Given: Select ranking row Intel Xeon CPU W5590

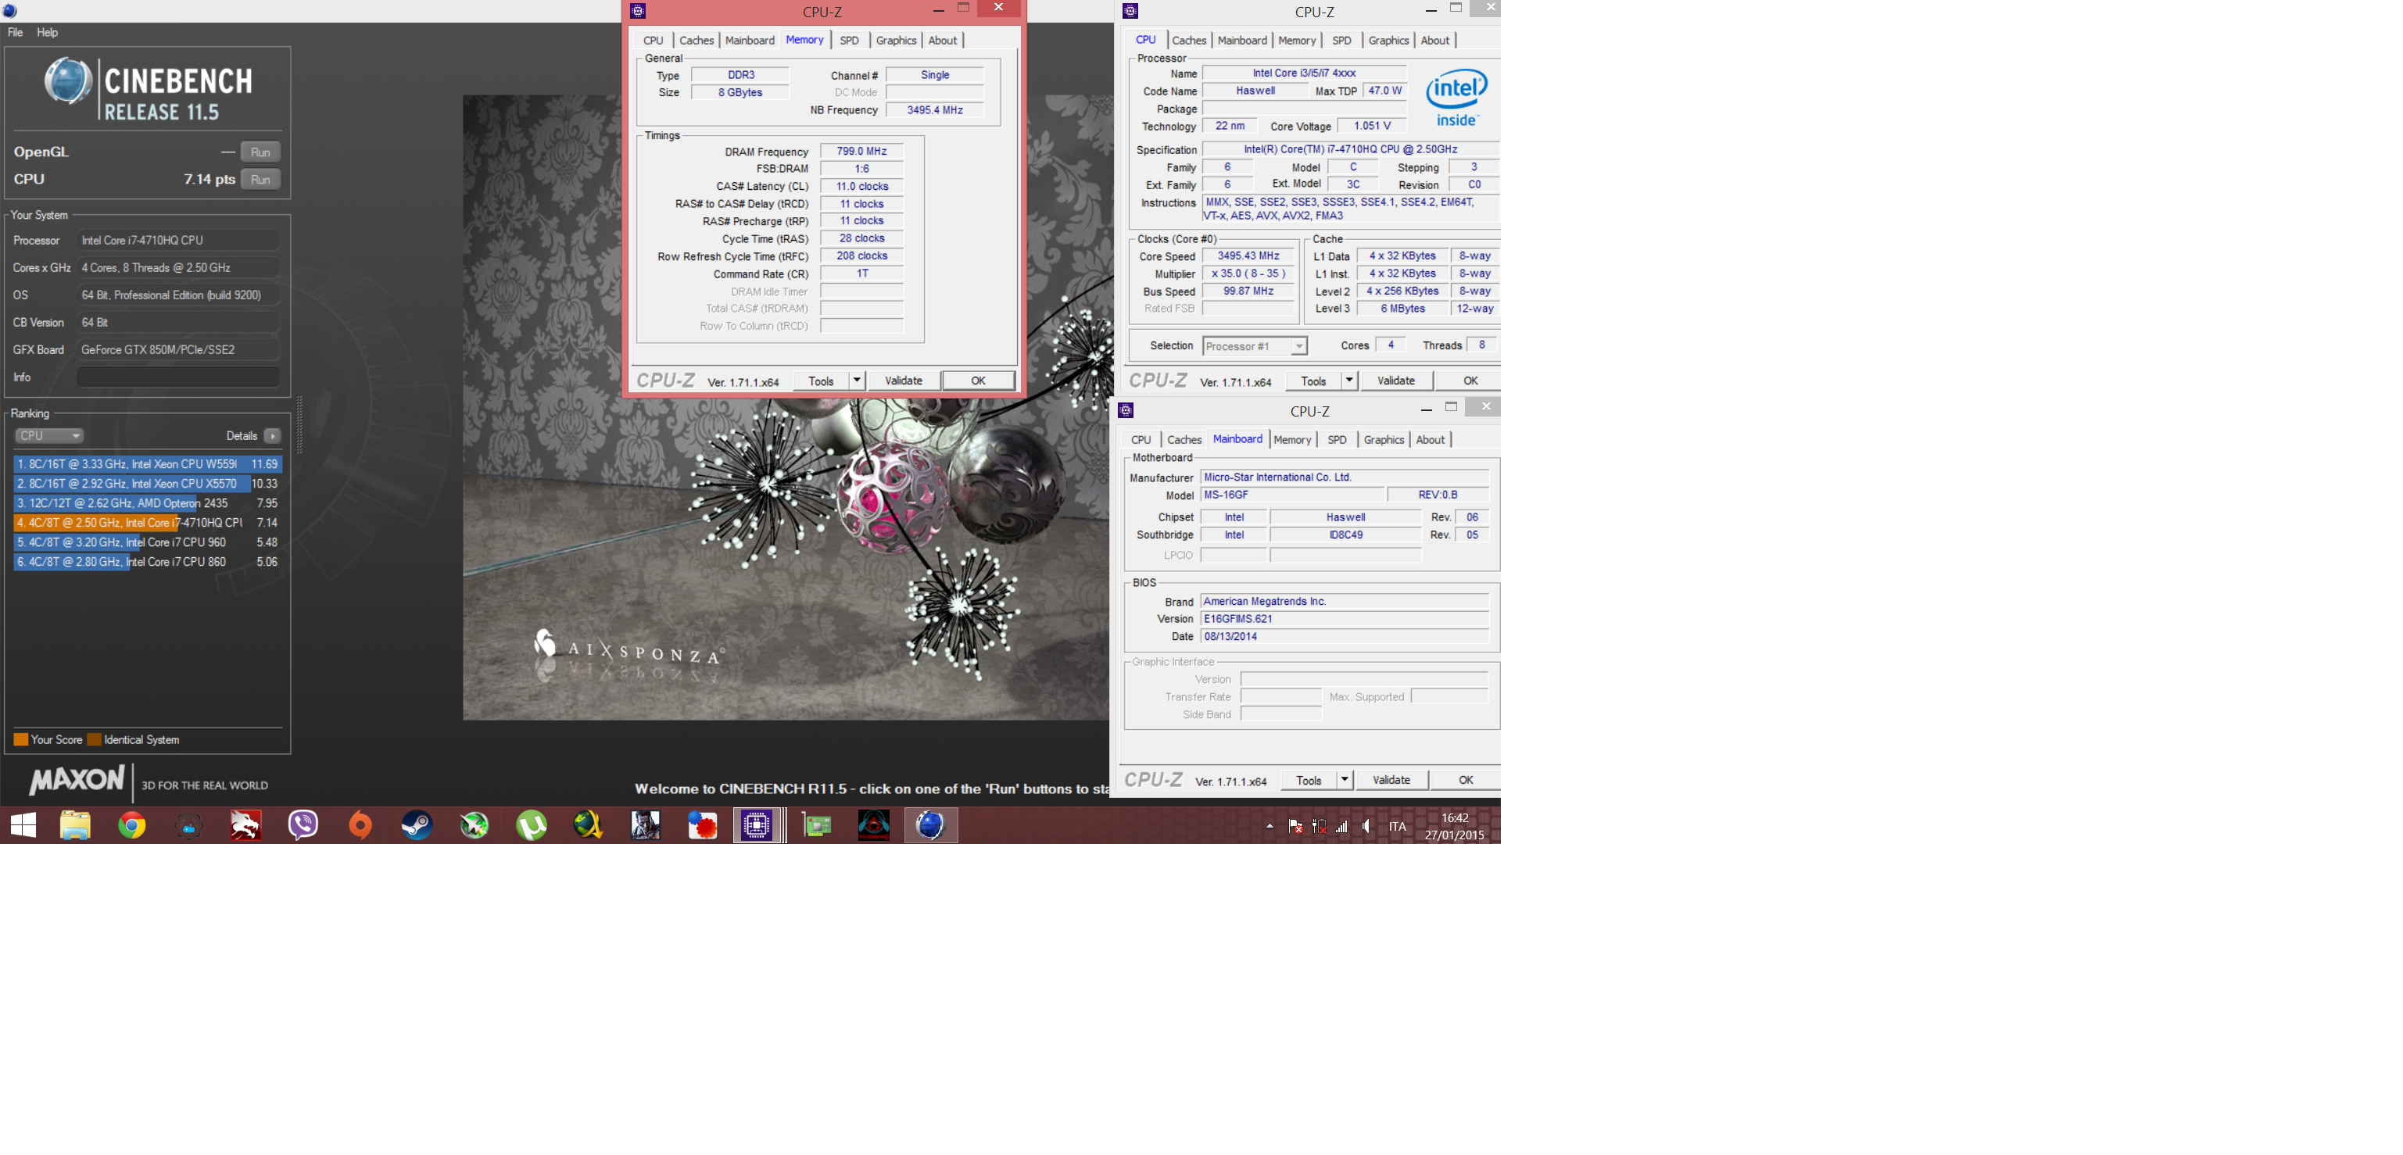Looking at the screenshot, I should tap(148, 463).
